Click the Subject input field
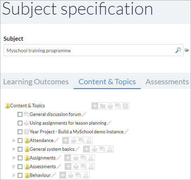This screenshot has width=191, height=180. (93, 50)
